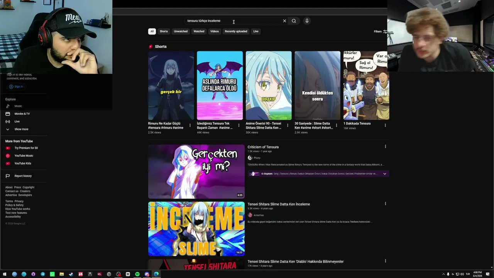Image resolution: width=494 pixels, height=278 pixels.
Task: Select the 'Recently uploaded' filter chip
Action: tap(236, 31)
